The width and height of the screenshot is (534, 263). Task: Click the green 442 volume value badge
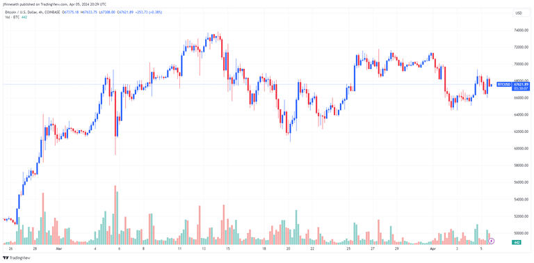[x=517, y=242]
